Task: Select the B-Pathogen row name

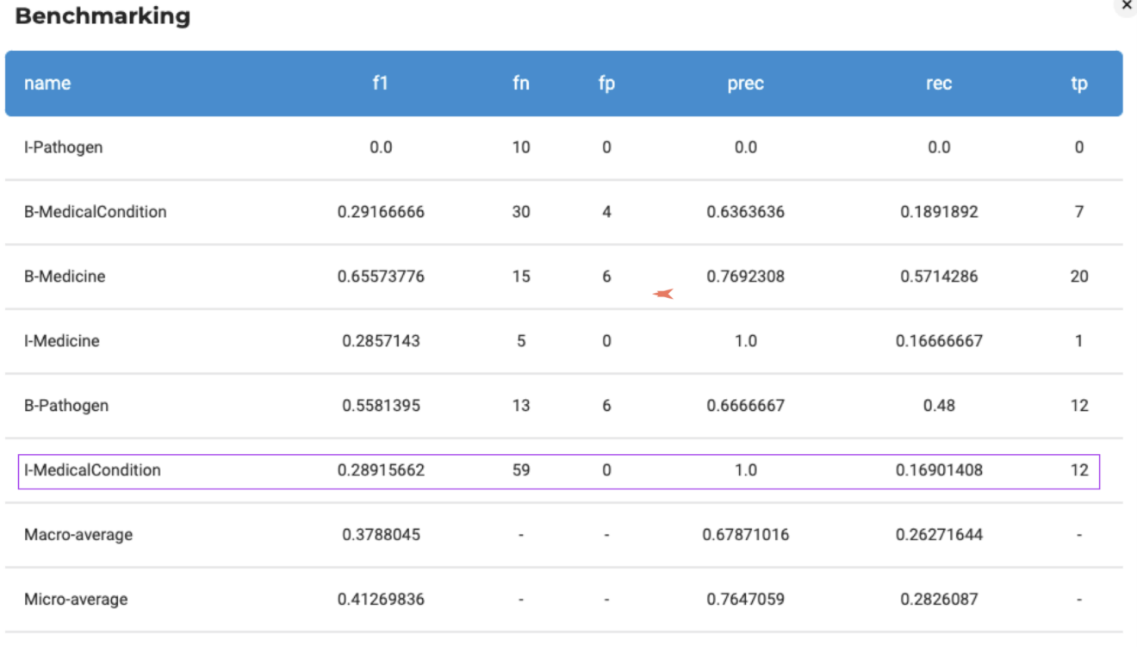Action: pos(66,405)
